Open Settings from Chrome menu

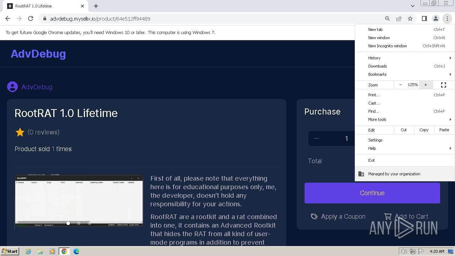coord(405,140)
